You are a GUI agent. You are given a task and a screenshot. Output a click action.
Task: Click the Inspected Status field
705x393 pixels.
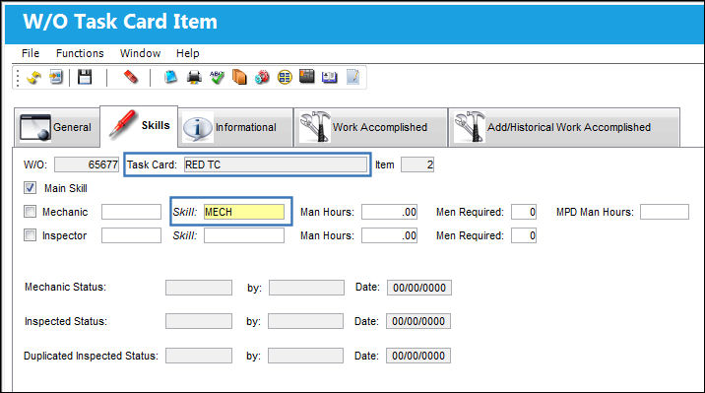coord(199,321)
